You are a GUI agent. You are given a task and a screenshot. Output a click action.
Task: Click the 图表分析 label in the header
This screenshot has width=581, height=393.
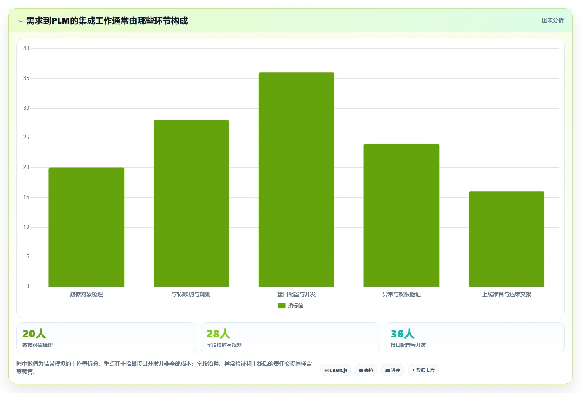[552, 20]
